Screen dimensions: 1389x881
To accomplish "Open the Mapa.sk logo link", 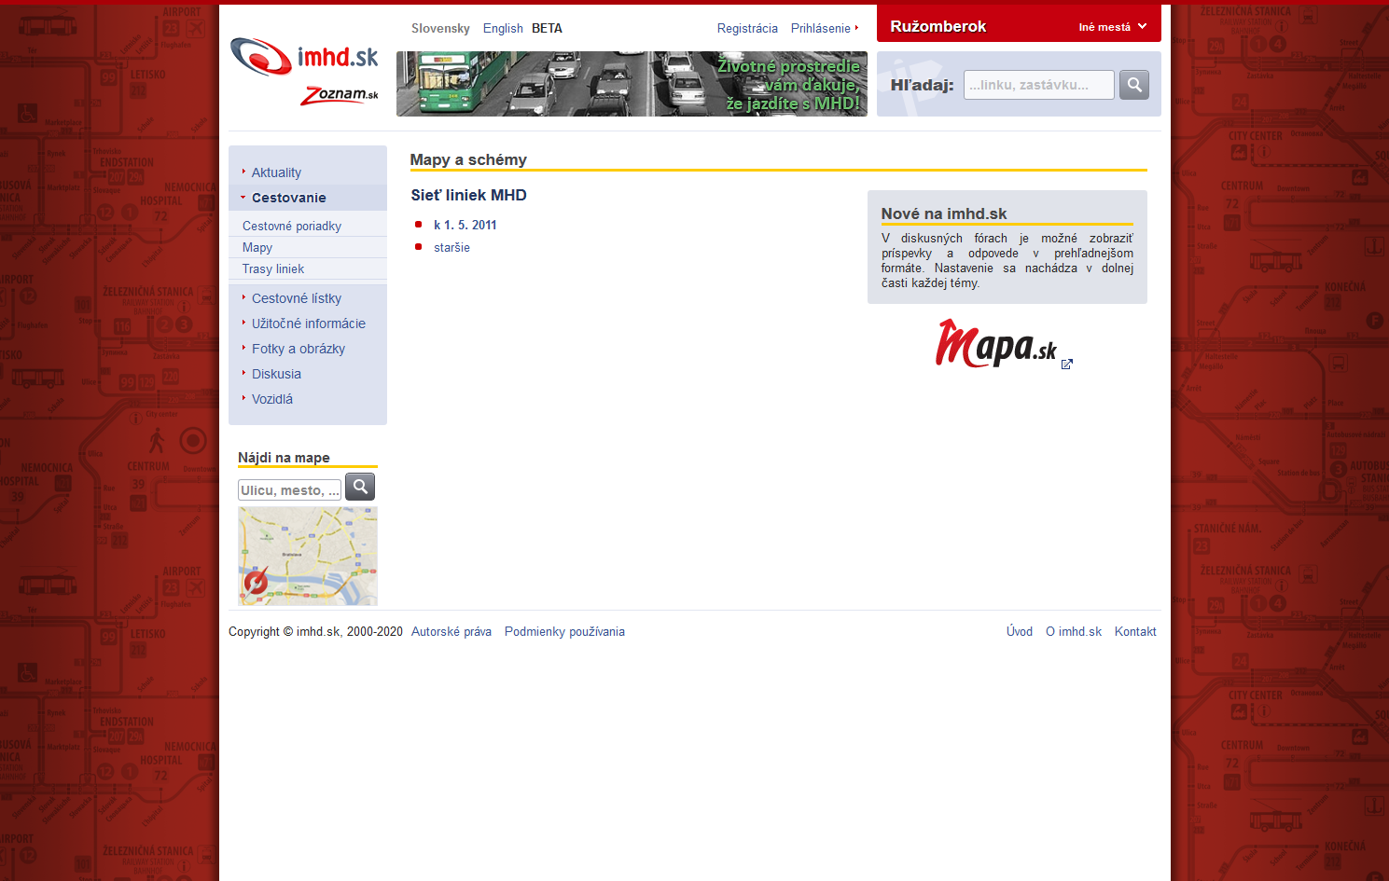I will 995,345.
